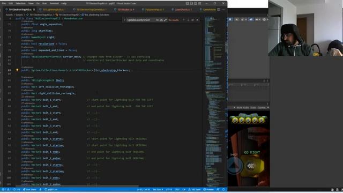This screenshot has width=343, height=193.
Task: Toggle Find in Selection icon
Action: (x=193, y=20)
